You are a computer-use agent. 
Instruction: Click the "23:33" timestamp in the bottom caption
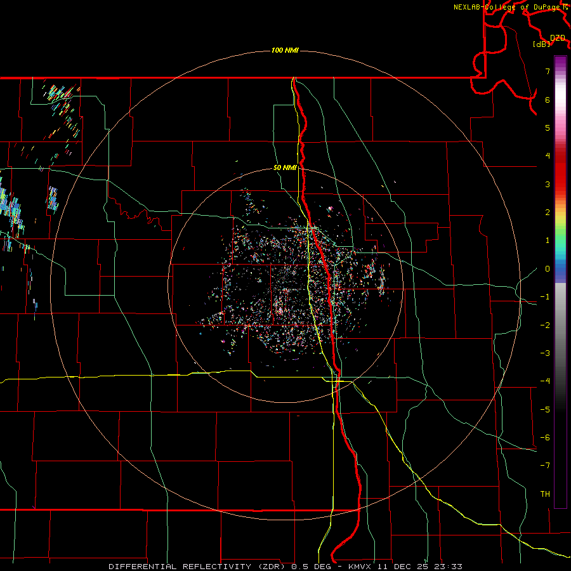448,567
